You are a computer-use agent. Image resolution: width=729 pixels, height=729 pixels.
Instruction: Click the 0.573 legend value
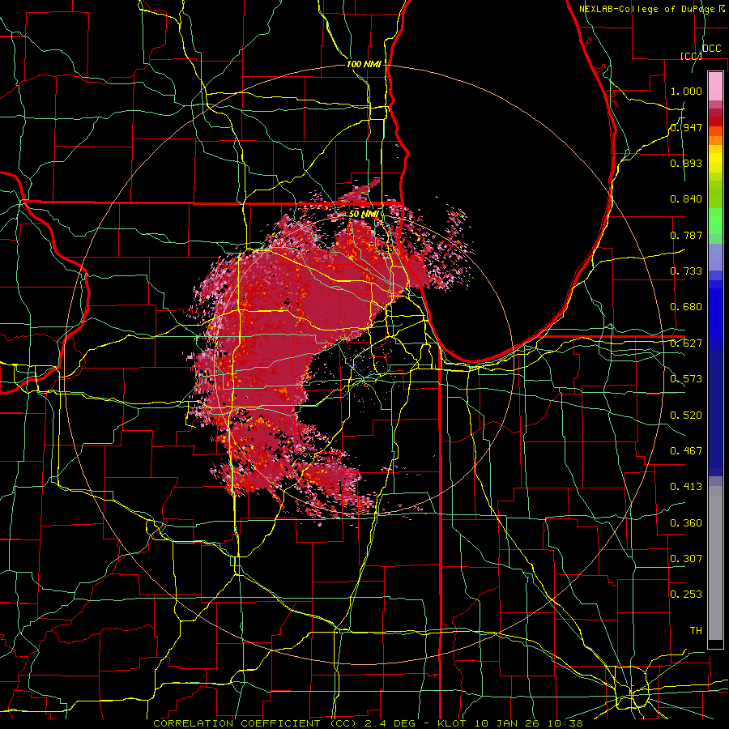coord(686,379)
